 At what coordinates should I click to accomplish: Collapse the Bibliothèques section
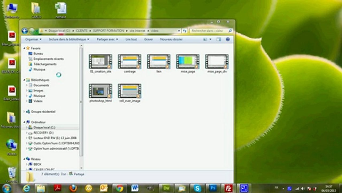tap(24, 80)
